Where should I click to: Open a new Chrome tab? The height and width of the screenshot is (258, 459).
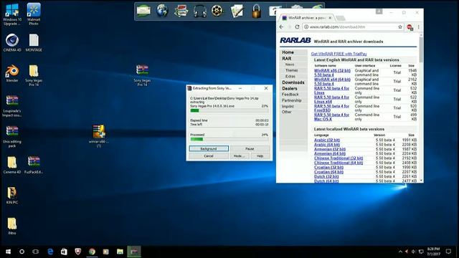(341, 18)
